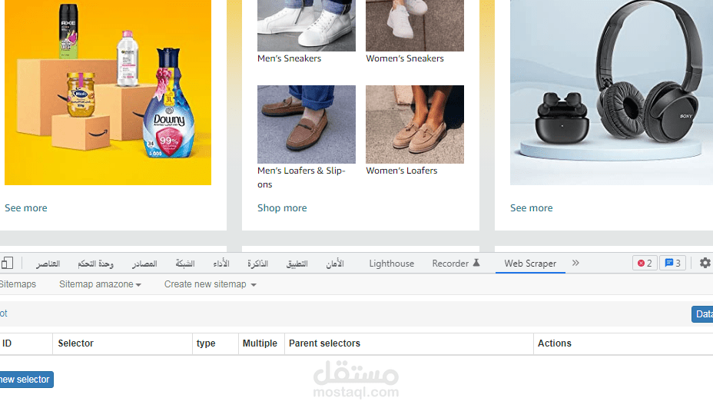Click the red error count badge
This screenshot has width=713, height=408.
(645, 263)
